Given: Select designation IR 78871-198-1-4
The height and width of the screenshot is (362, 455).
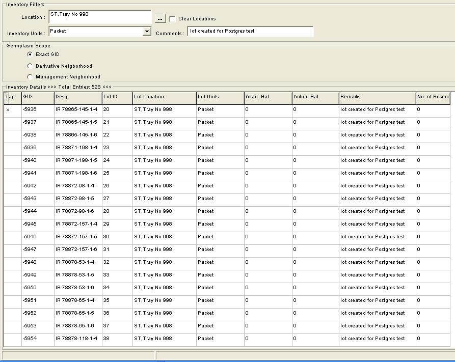Looking at the screenshot, I should pyautogui.click(x=78, y=149).
